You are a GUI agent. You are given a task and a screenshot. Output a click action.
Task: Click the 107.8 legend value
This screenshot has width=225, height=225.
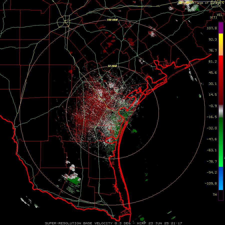tap(212, 28)
